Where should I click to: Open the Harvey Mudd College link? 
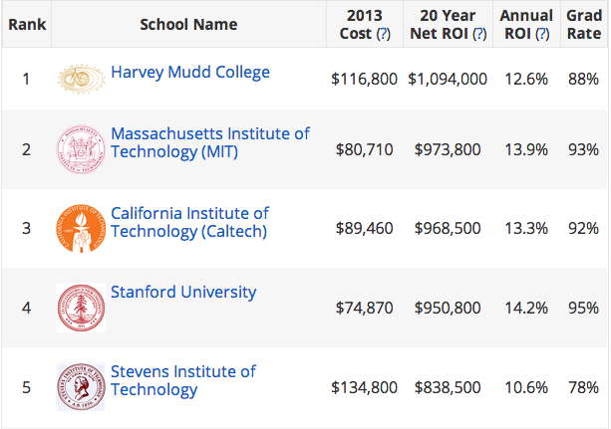[x=190, y=73]
